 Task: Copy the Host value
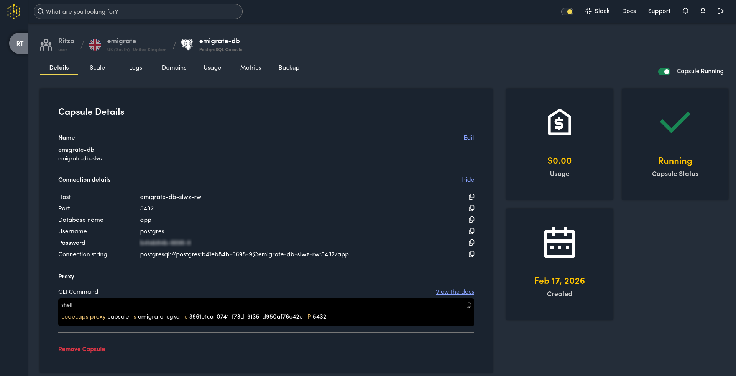pyautogui.click(x=471, y=197)
